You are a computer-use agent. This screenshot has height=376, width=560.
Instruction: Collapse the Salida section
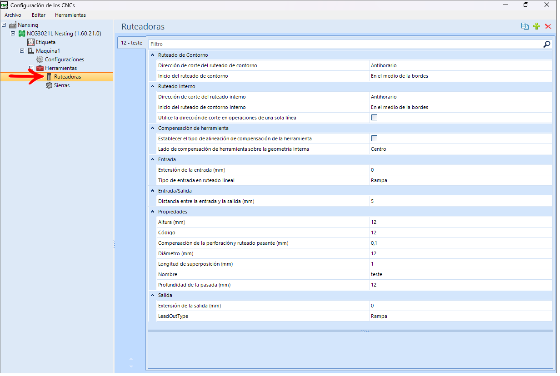(153, 295)
